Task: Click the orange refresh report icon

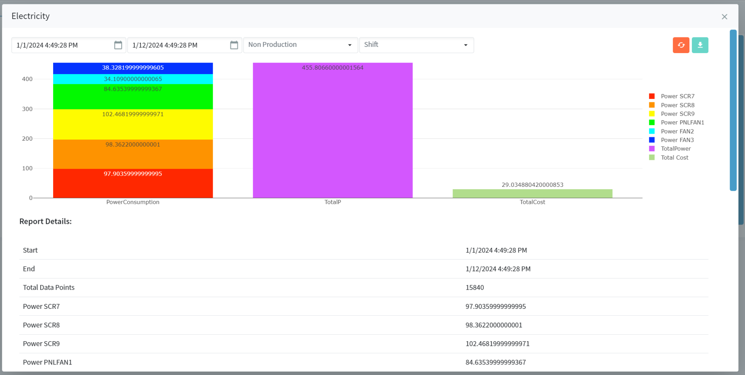Action: [681, 45]
